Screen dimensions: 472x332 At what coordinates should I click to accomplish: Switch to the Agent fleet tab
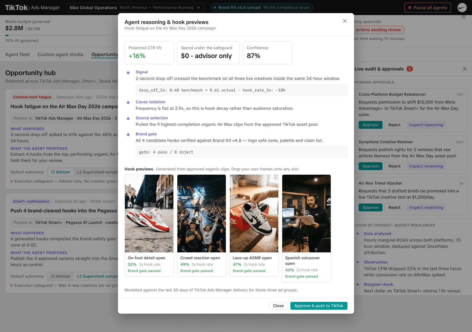17,54
